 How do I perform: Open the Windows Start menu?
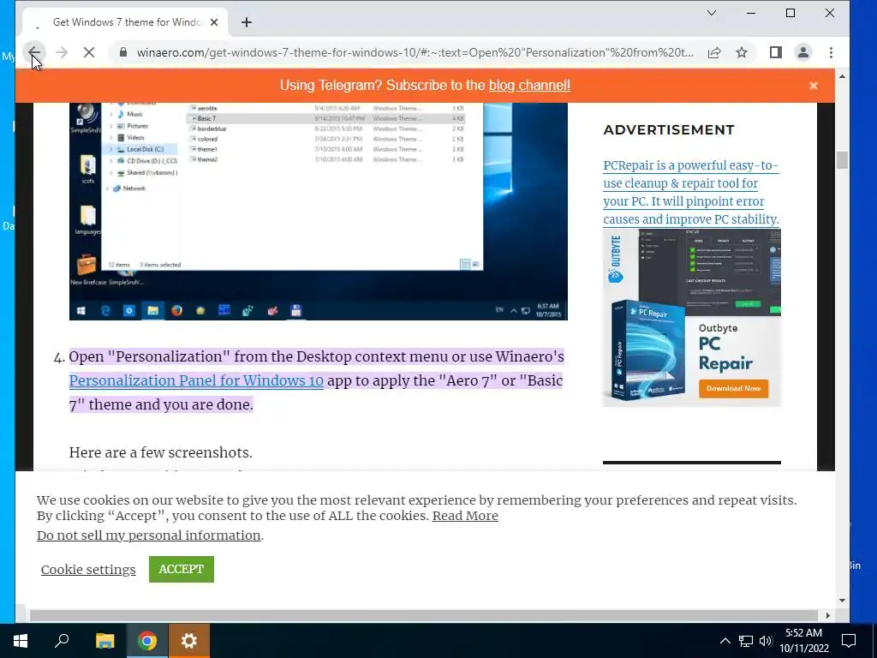tap(21, 641)
